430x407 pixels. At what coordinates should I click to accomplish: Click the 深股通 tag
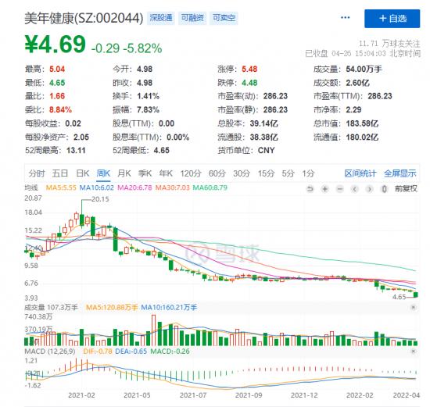[x=161, y=18]
